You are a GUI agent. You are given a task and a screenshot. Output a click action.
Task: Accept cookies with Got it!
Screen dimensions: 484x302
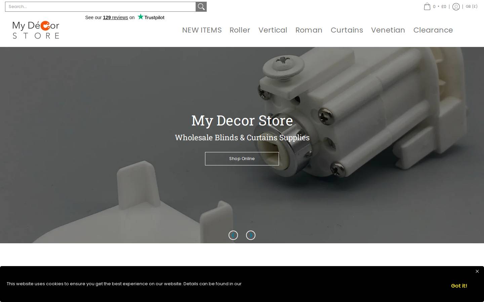(x=459, y=286)
